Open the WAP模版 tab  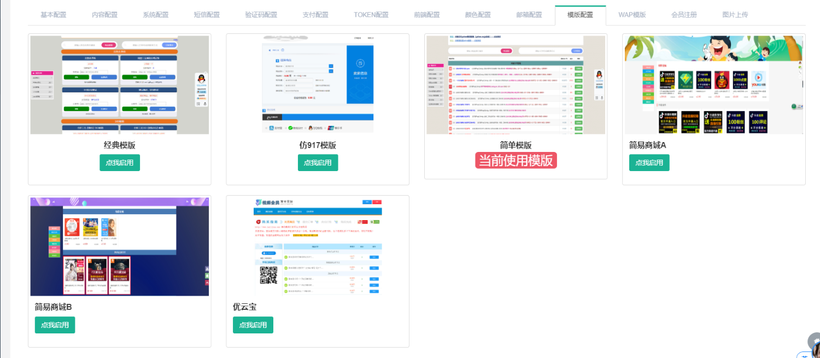tap(632, 15)
